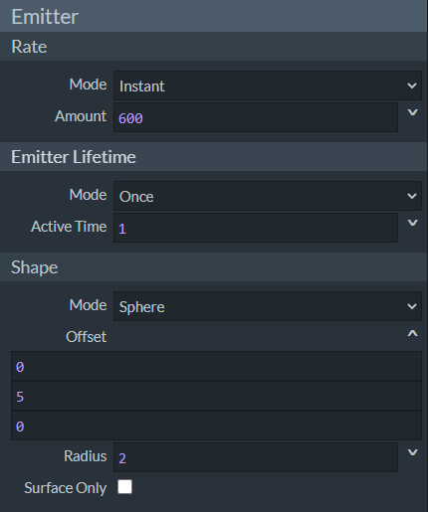This screenshot has height=512, width=428.
Task: Collapse the Offset vector chevron
Action: (412, 333)
